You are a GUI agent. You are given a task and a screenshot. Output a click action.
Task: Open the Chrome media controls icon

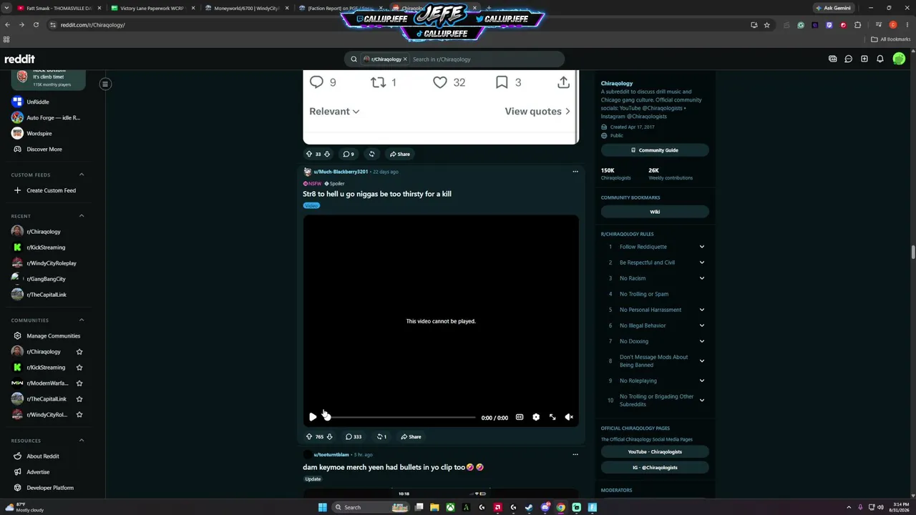point(878,25)
